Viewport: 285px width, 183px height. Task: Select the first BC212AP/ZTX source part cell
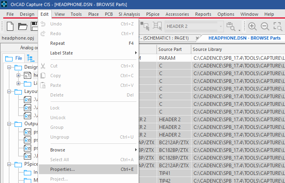coord(174,143)
